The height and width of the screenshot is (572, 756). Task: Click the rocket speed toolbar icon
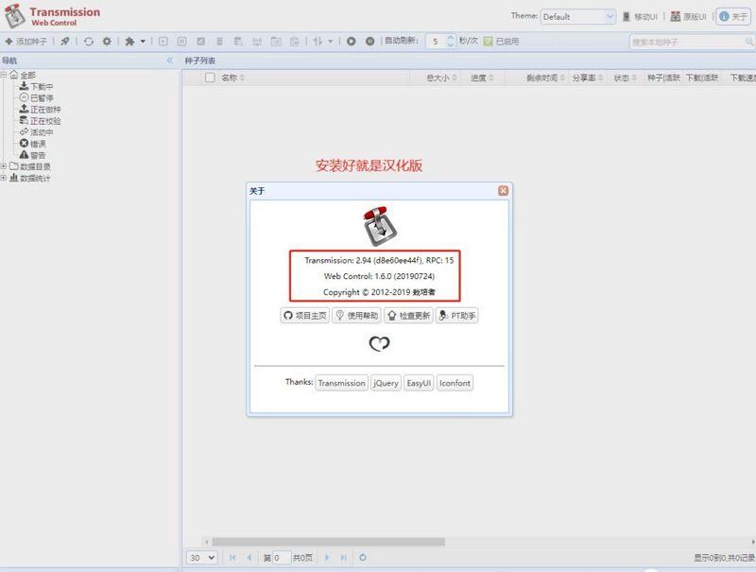pos(64,42)
